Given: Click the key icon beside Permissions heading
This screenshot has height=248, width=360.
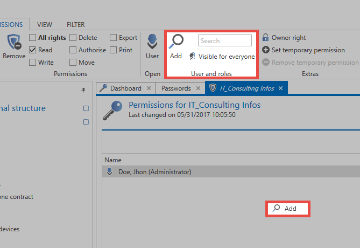Looking at the screenshot, I should pos(112,111).
